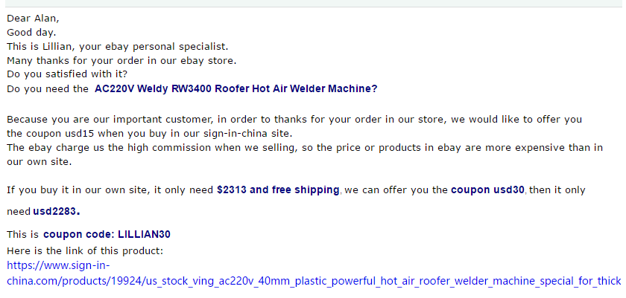
Task: Click "The ebay charge us the high commission" sentence
Action: tap(305, 148)
